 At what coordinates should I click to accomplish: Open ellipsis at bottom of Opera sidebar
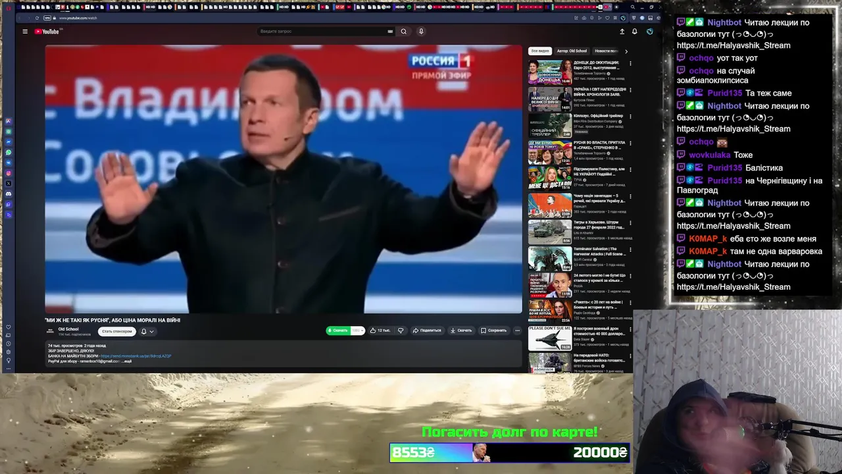click(x=9, y=369)
